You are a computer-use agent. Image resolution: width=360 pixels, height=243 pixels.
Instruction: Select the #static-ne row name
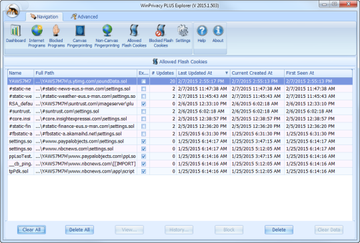pos(20,89)
